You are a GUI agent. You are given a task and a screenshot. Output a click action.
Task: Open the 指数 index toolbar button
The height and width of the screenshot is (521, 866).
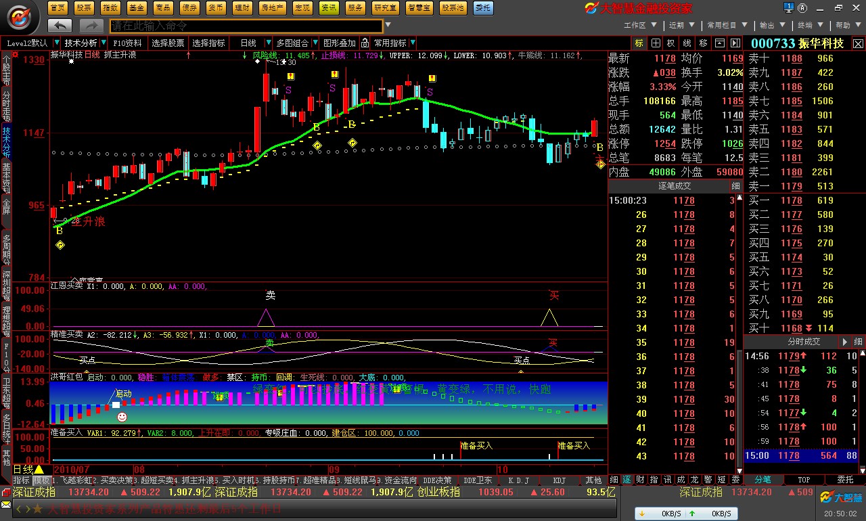[110, 7]
